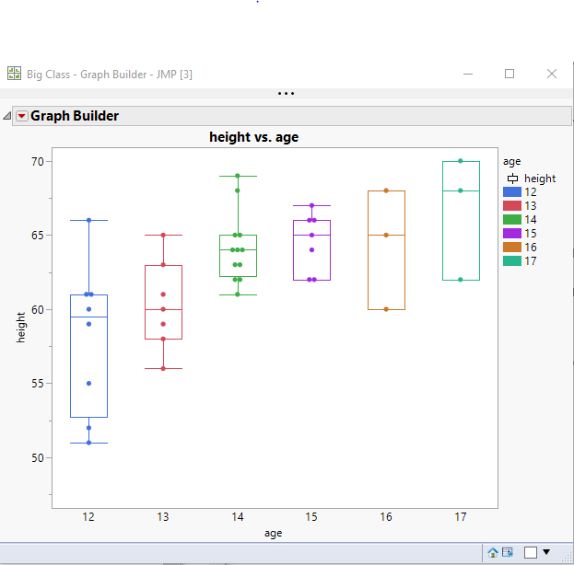Reveal hidden menu bar via three dots
The width and height of the screenshot is (574, 565).
point(286,93)
